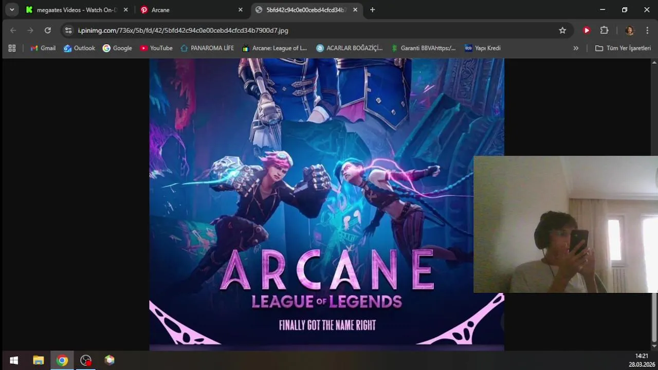
Task: Open the colorful cube taskbar app
Action: point(109,360)
